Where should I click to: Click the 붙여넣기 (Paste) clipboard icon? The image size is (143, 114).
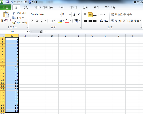(6, 14)
